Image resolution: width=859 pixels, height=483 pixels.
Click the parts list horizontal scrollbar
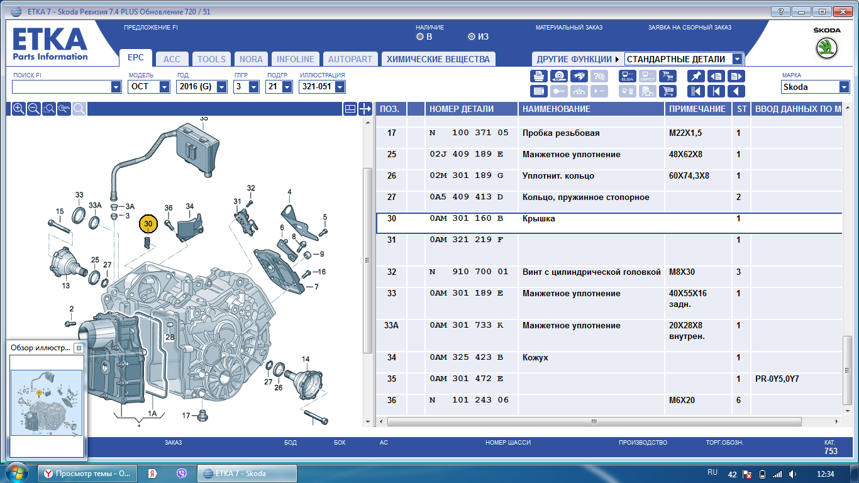tap(593, 421)
